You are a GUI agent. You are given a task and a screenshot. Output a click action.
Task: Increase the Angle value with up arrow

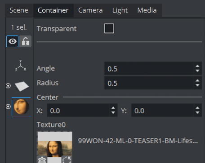[x=197, y=66]
